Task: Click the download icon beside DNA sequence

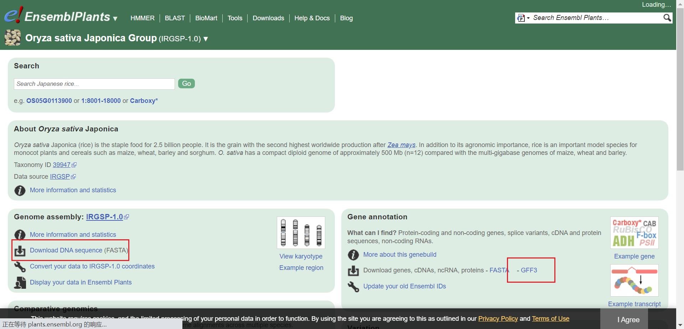Action: [x=20, y=251]
